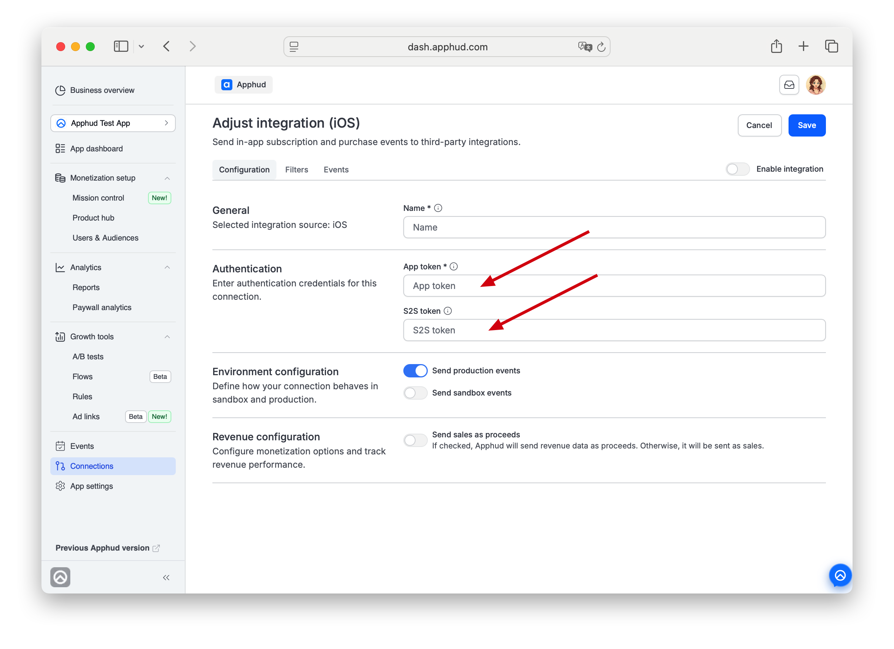Collapse the Analytics section chevron
894x649 pixels.
click(167, 268)
